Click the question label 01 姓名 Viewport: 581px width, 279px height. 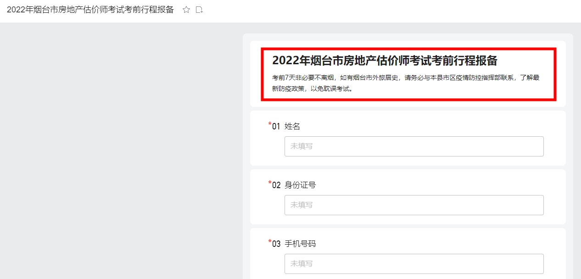point(285,126)
